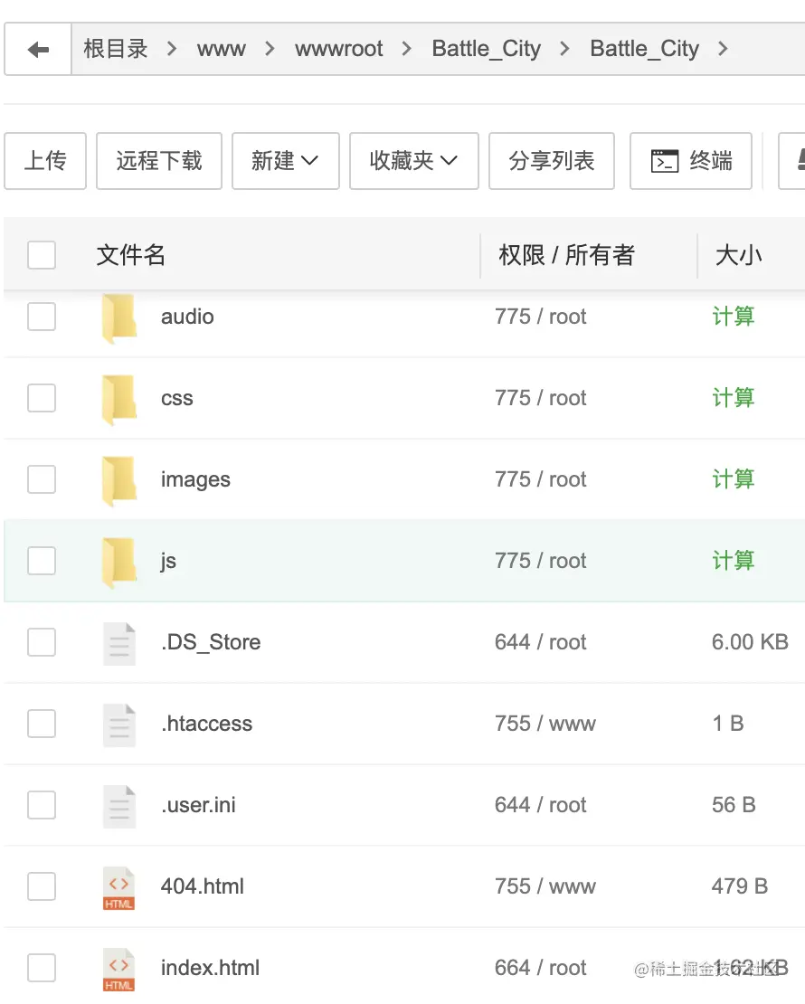The width and height of the screenshot is (805, 1004).
Task: Click the index.html HTML file icon
Action: [119, 969]
